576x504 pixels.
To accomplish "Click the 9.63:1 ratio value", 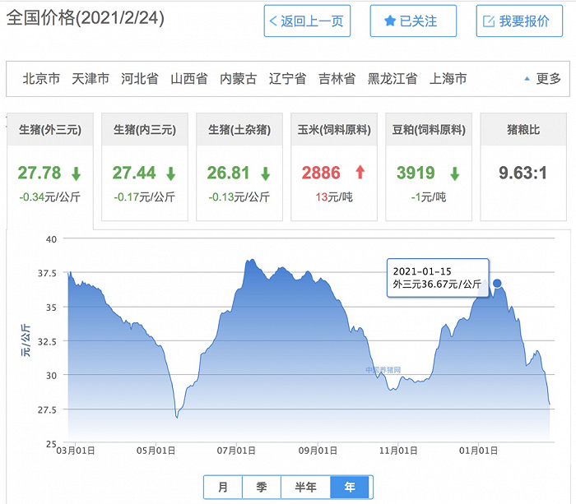I will (523, 173).
